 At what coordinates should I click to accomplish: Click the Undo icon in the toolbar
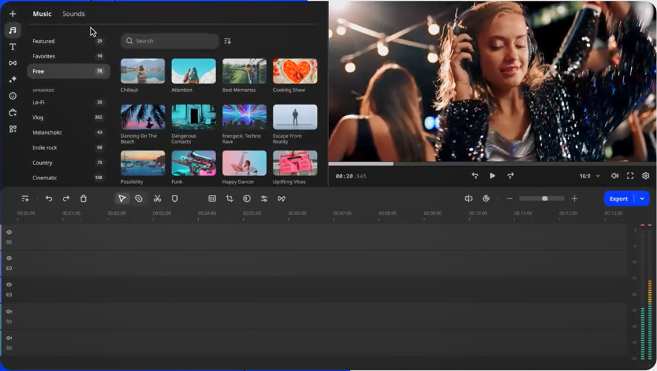point(50,199)
